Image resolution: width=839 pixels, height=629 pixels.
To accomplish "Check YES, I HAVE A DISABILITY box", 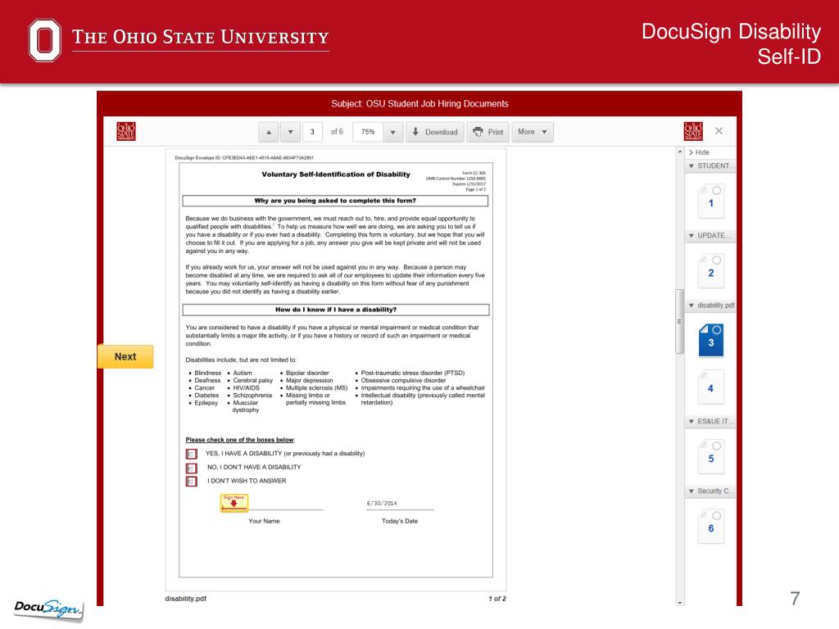I will pos(192,454).
